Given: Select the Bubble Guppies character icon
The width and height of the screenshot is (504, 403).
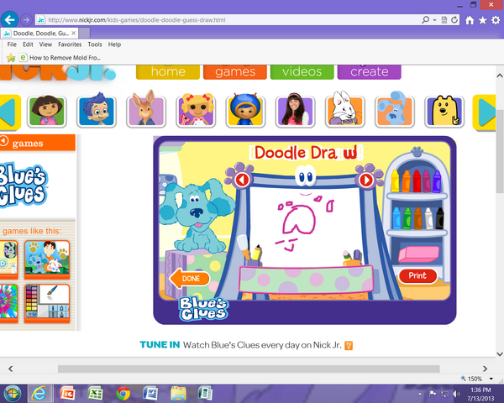Looking at the screenshot, I should coord(97,111).
